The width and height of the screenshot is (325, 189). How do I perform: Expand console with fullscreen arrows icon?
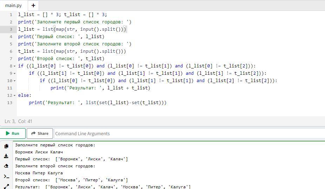point(6,186)
